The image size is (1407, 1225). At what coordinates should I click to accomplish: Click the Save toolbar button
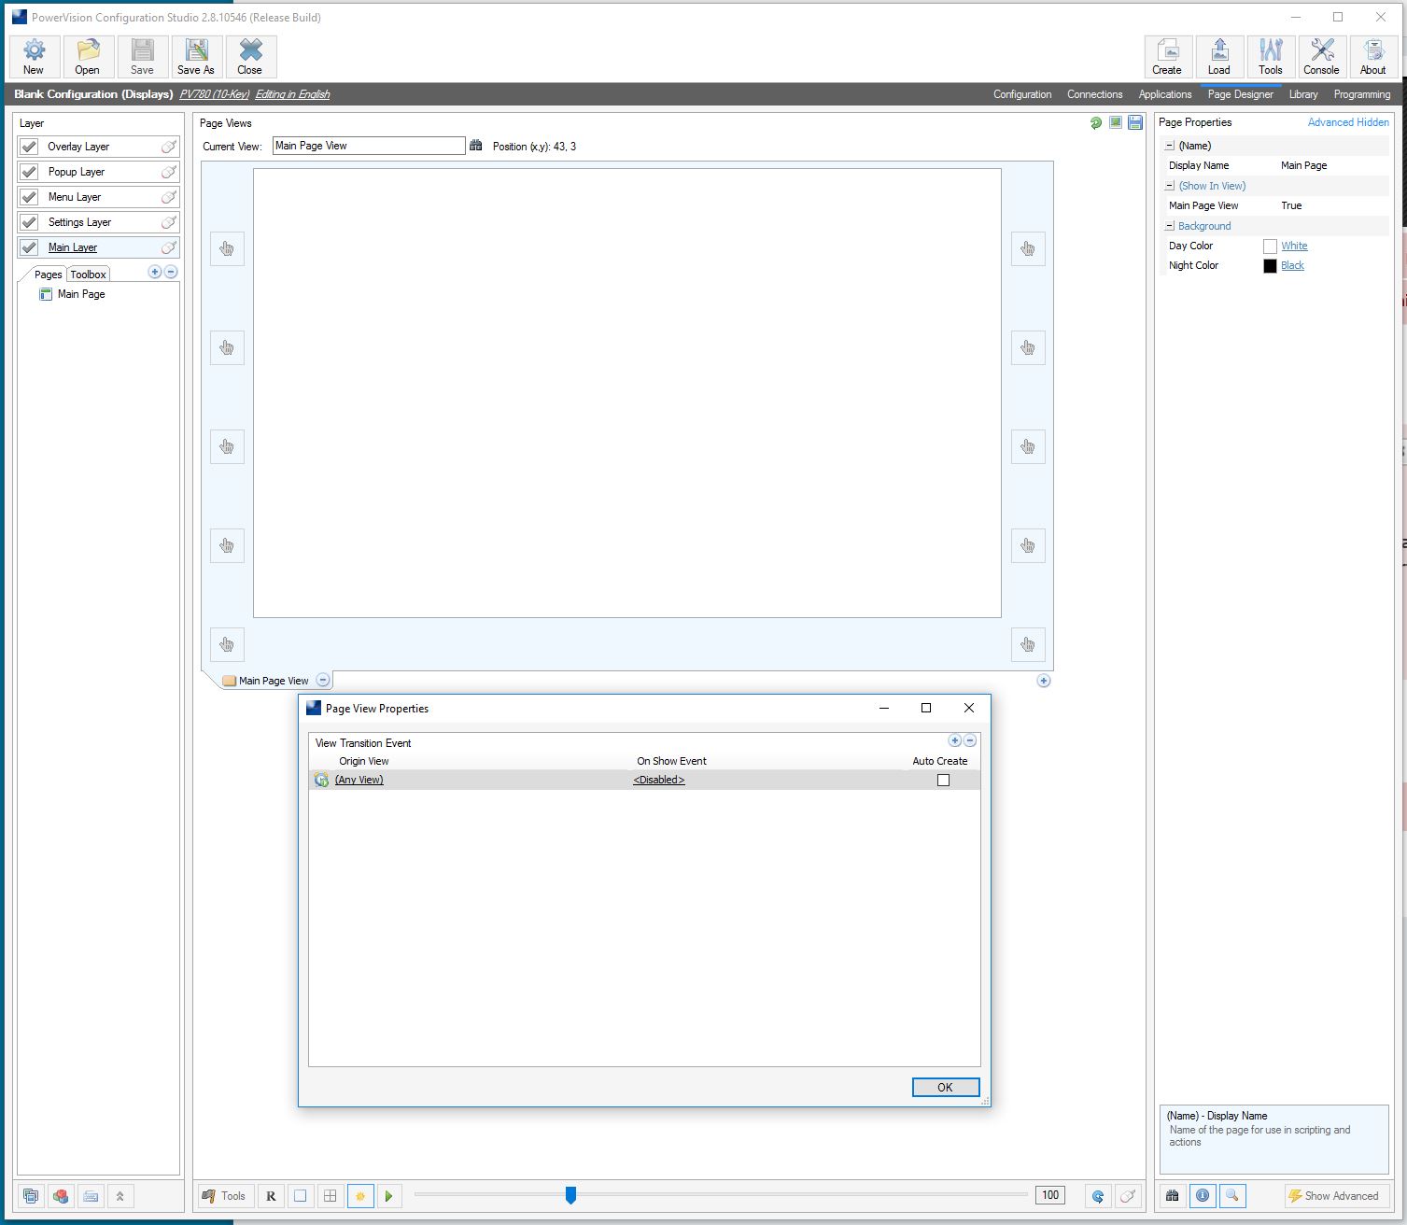pos(142,57)
